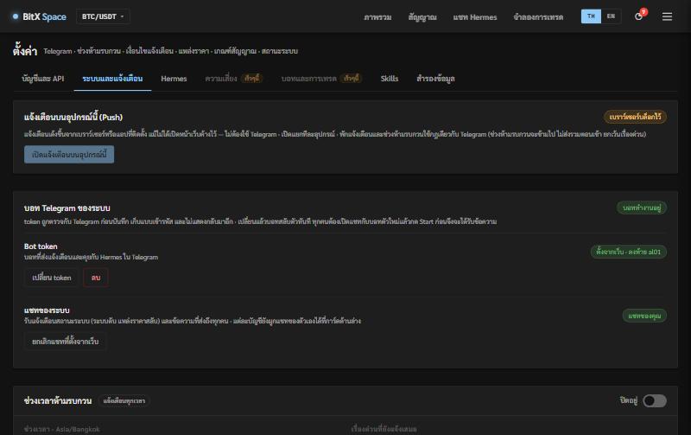Open the BTC/USDT pair dropdown
The height and width of the screenshot is (435, 691).
pyautogui.click(x=103, y=16)
